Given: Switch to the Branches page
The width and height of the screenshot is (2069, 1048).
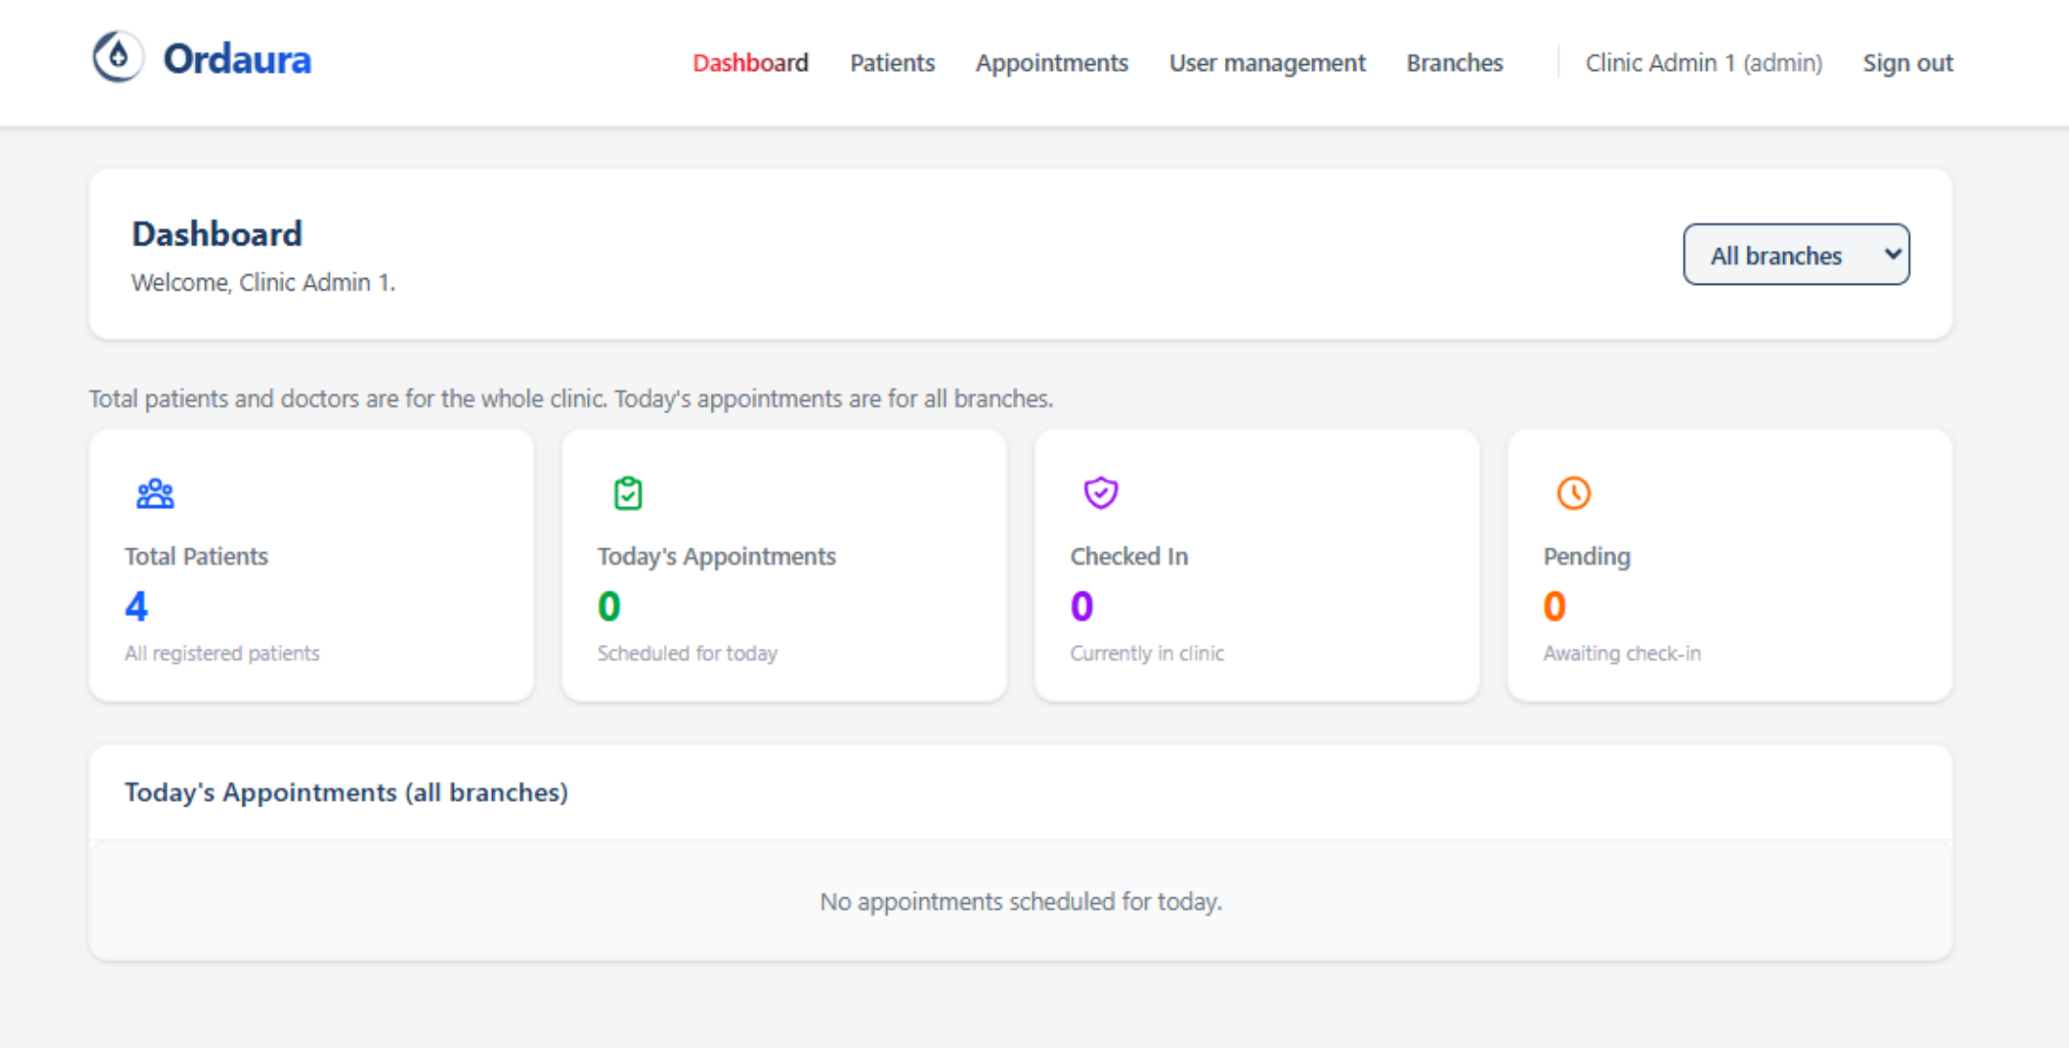Looking at the screenshot, I should point(1454,63).
